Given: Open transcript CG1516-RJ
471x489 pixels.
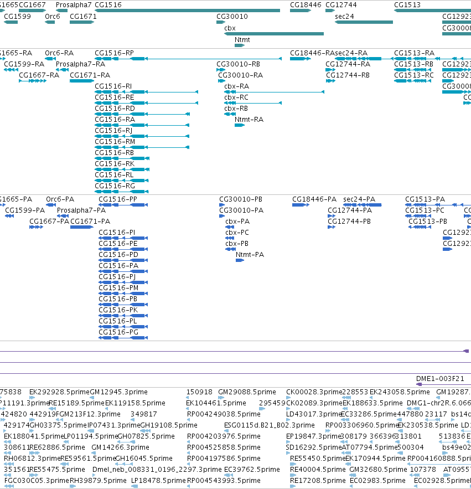Looking at the screenshot, I should [x=113, y=130].
